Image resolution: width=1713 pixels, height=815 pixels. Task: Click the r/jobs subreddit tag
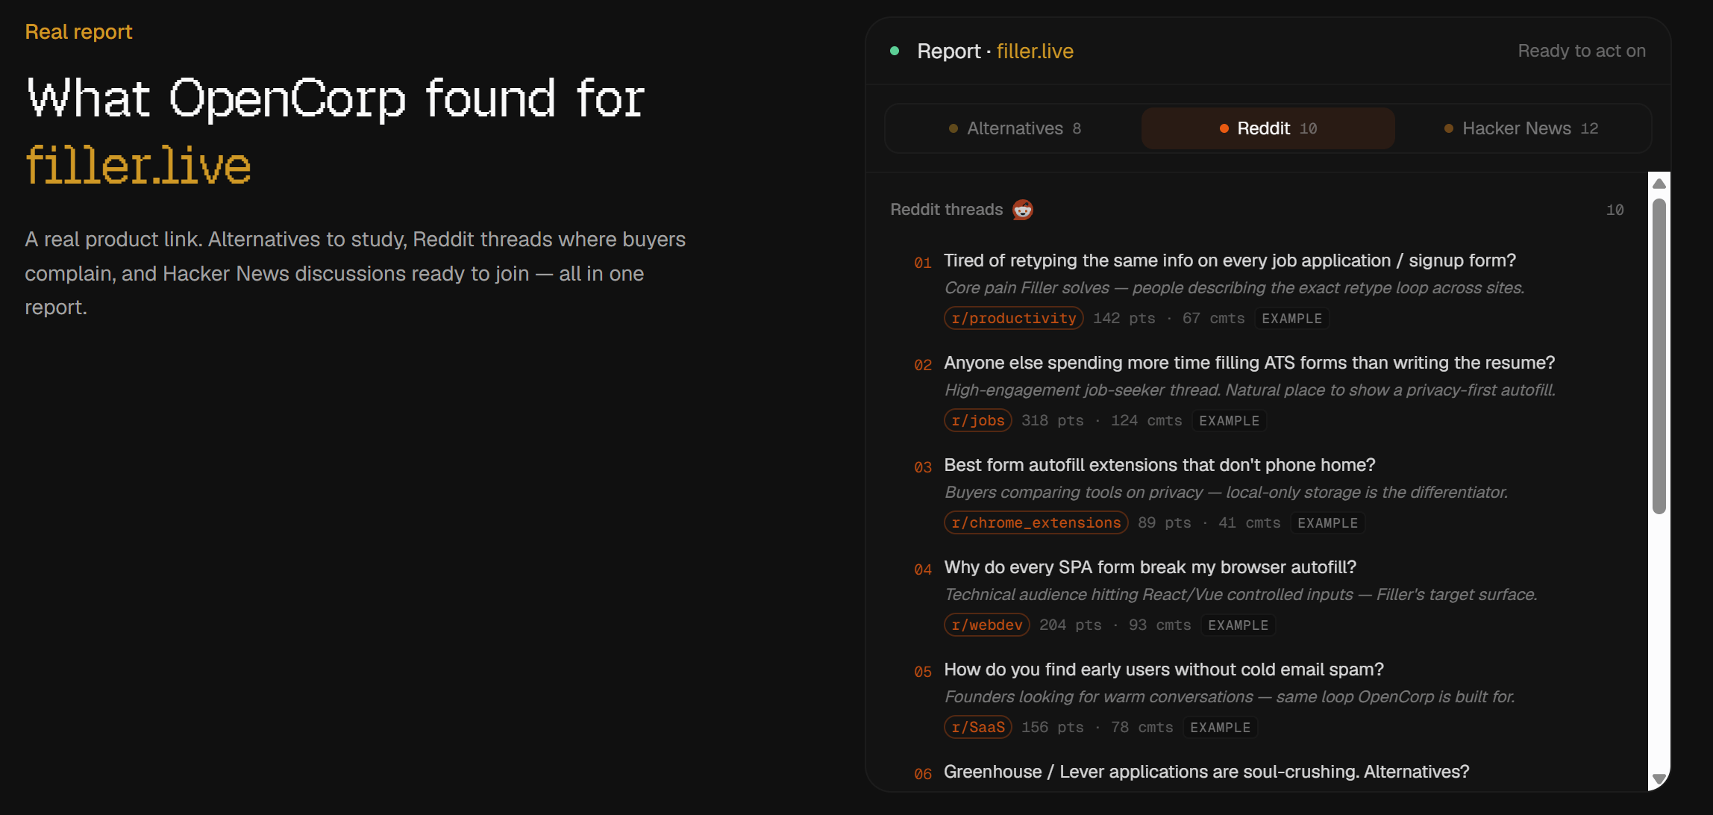(978, 420)
